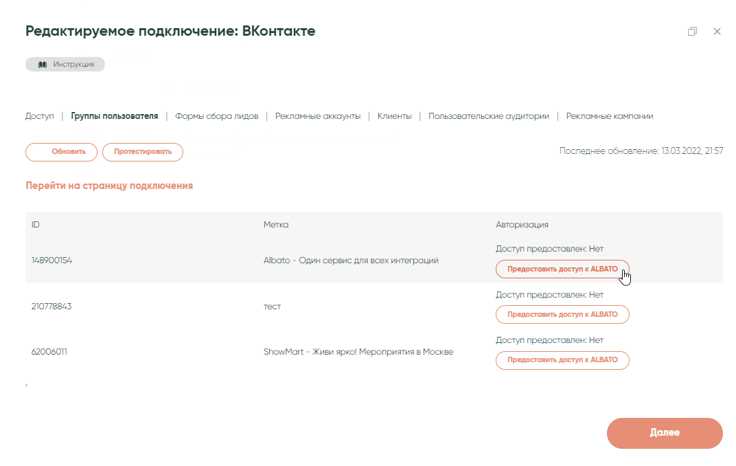The height and width of the screenshot is (466, 736).
Task: Click the Albato – Один сервис label
Action: point(351,260)
